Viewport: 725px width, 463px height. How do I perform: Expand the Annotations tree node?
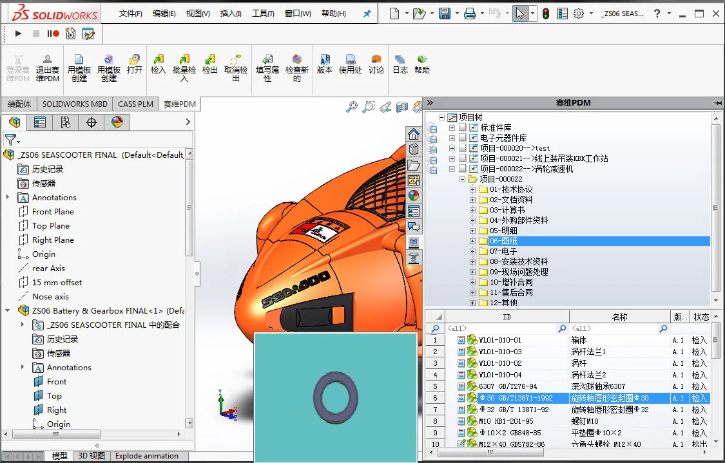(x=8, y=198)
